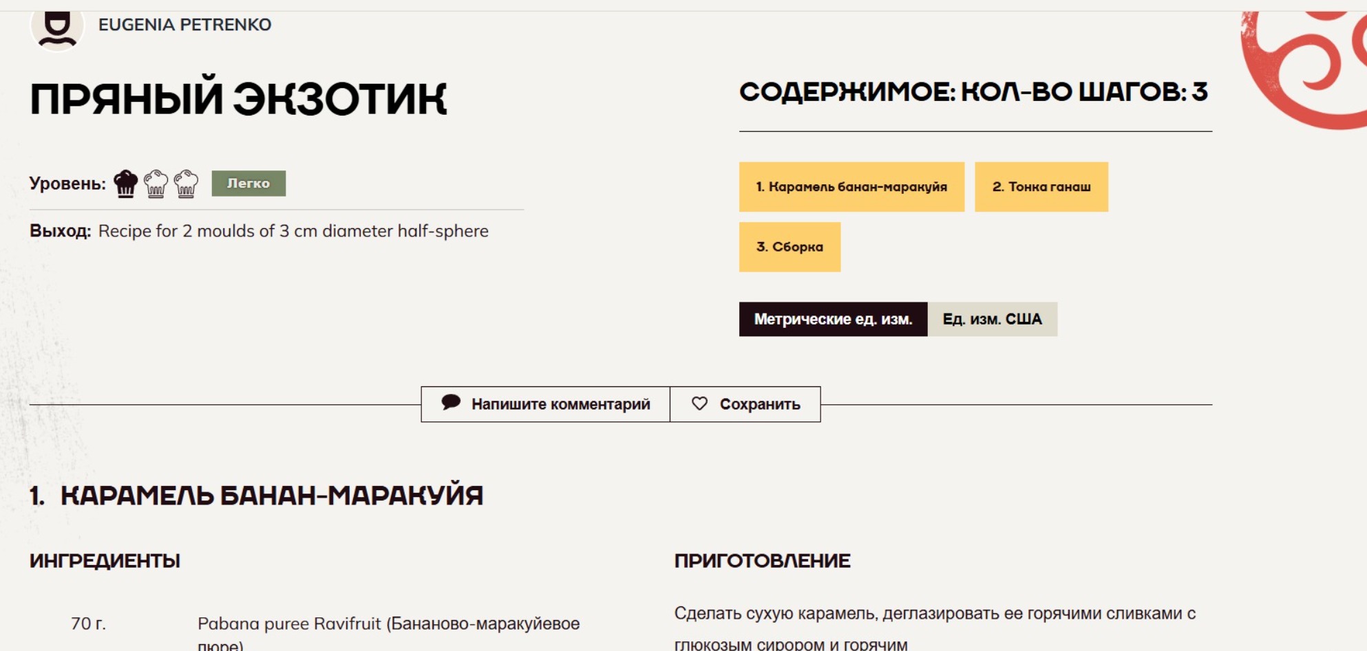This screenshot has height=651, width=1367.
Task: Open author Eugenia Petrenko's name link
Action: tap(184, 25)
